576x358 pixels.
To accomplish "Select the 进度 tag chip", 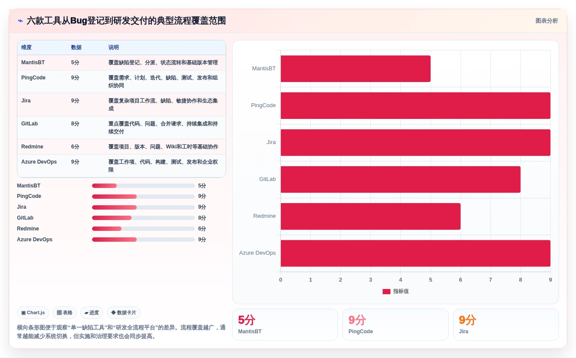I will click(92, 312).
